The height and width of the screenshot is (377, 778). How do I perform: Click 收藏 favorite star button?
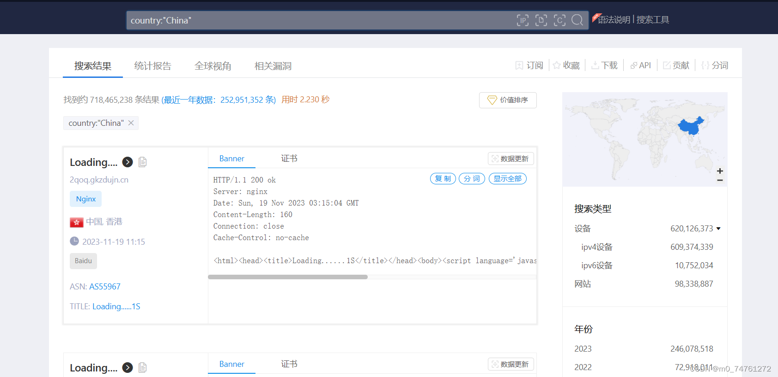point(566,65)
